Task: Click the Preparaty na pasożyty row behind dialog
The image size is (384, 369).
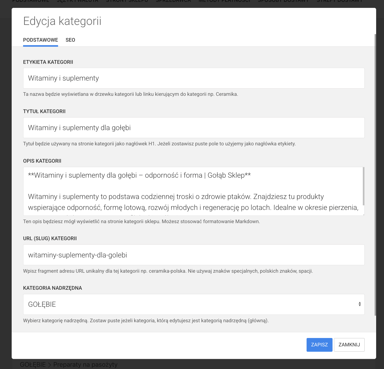Action: pyautogui.click(x=85, y=364)
